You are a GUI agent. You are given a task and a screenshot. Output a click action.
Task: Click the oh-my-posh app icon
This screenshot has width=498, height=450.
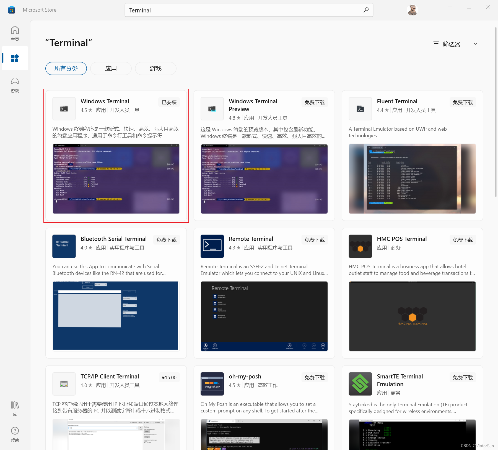pyautogui.click(x=212, y=384)
